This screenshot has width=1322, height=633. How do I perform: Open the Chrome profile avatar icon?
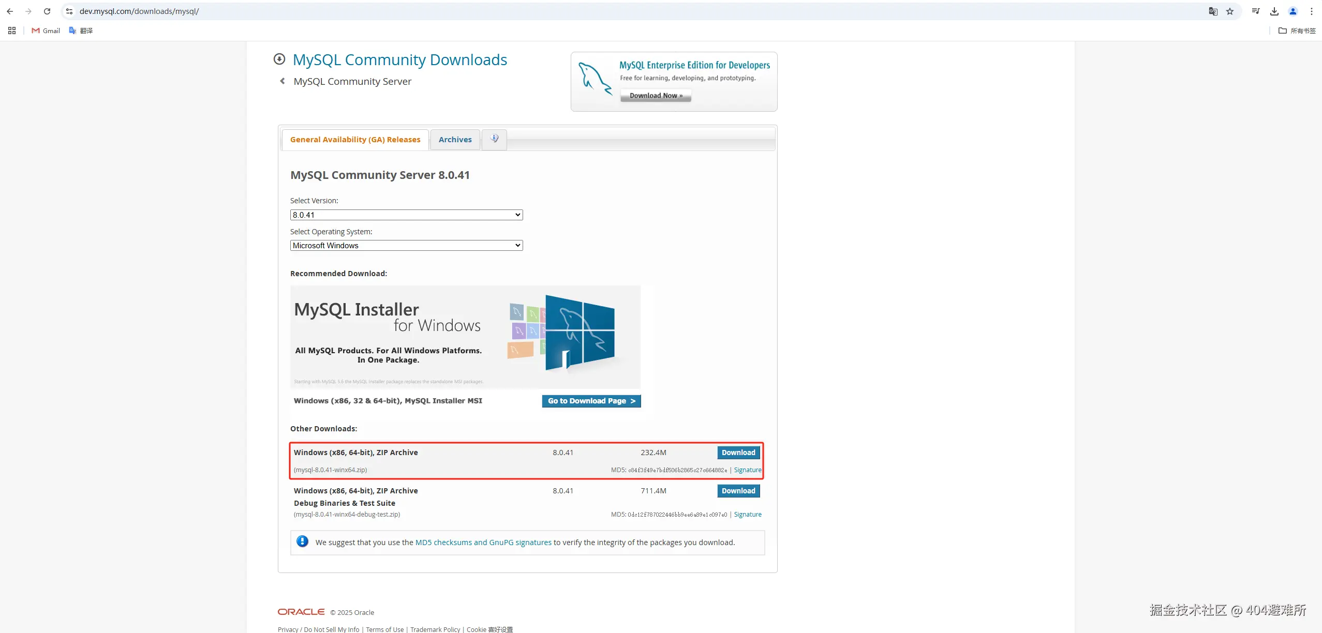1293,11
